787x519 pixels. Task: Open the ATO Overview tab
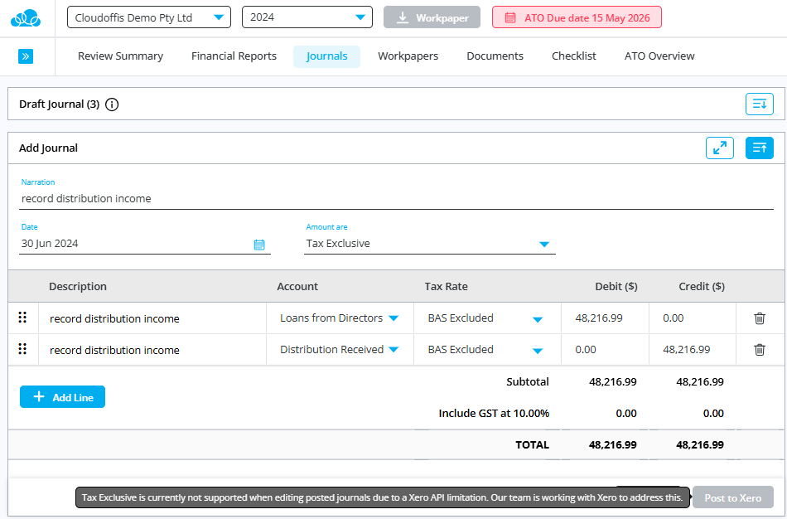(659, 56)
